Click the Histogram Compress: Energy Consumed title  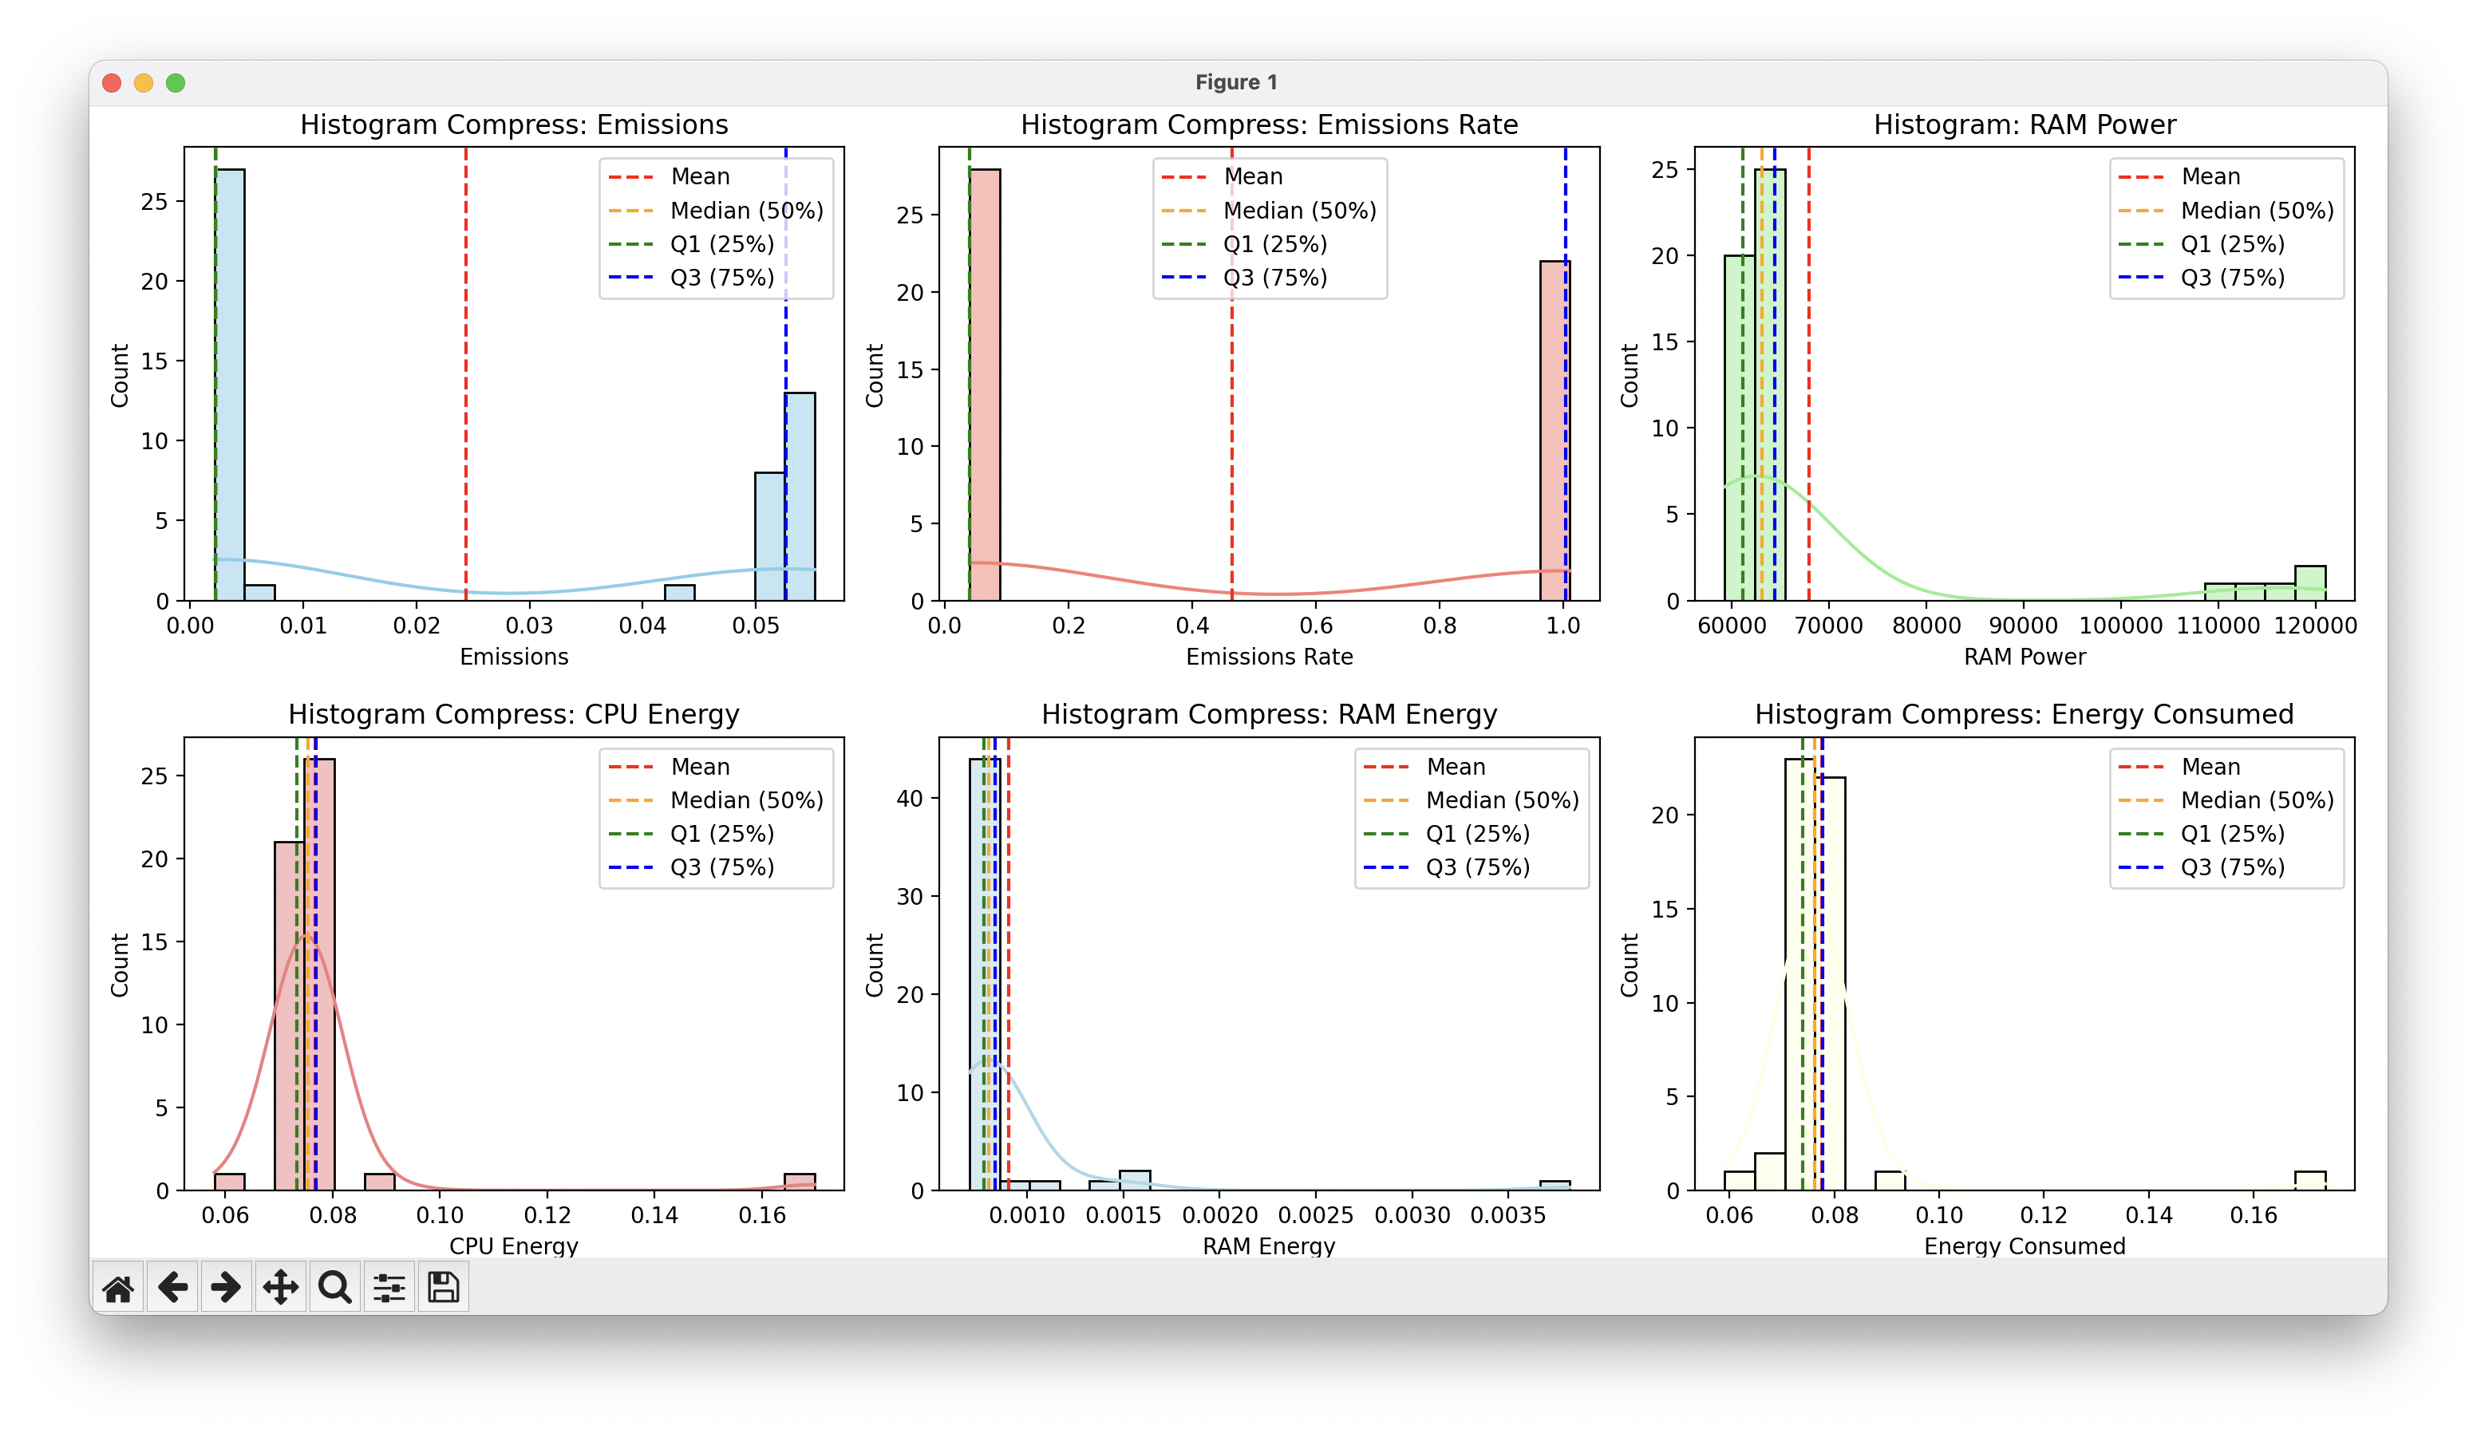coord(2024,715)
